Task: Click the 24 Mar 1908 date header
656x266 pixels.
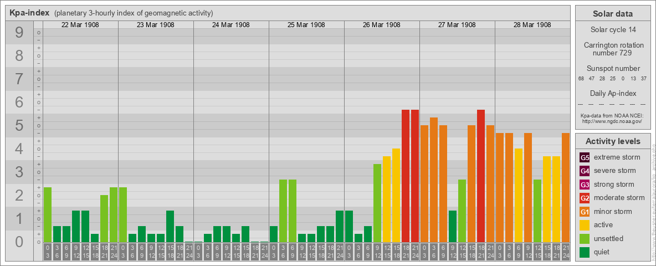Action: [x=231, y=25]
